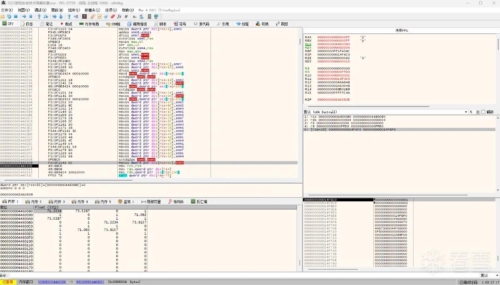Viewport: 500px width, 285px height.
Task: Click the disassembly pane vertical scrollbar
Action: [300, 103]
